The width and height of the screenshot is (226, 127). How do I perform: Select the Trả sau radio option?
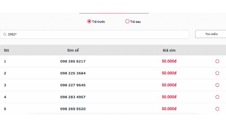tap(127, 21)
